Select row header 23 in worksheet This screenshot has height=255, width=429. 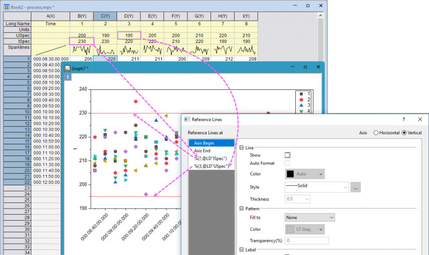click(x=17, y=188)
